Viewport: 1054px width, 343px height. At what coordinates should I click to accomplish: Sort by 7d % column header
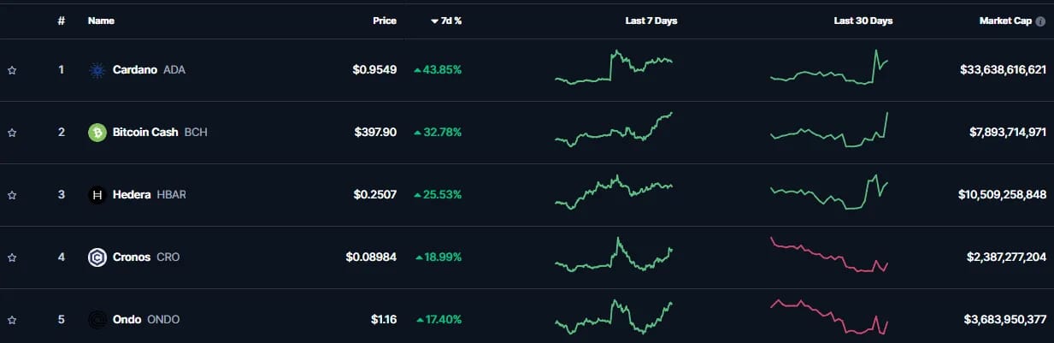446,21
